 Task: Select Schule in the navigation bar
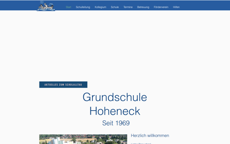[x=115, y=7]
